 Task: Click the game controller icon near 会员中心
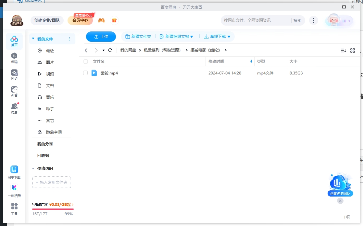click(x=101, y=20)
